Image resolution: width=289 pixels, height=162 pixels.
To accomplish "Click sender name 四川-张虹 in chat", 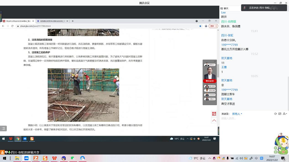I will [x=227, y=35].
